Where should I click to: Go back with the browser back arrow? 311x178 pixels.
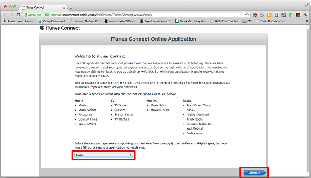(x=5, y=15)
